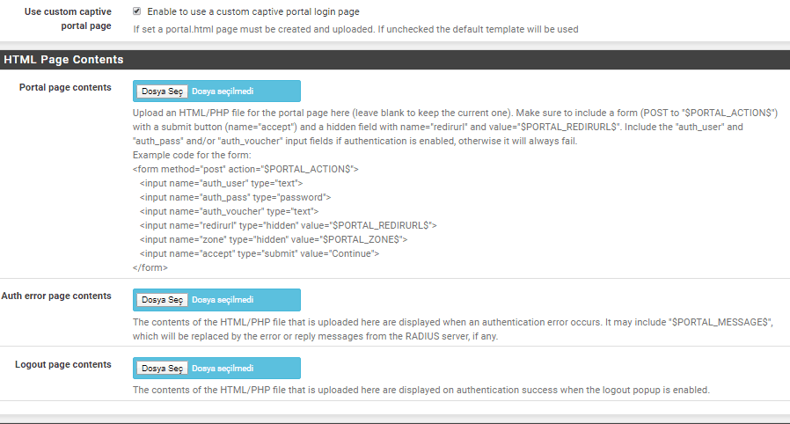Click "Dosya Seç" for Logout page contents
Viewport: 790px width, 424px height.
click(x=162, y=368)
